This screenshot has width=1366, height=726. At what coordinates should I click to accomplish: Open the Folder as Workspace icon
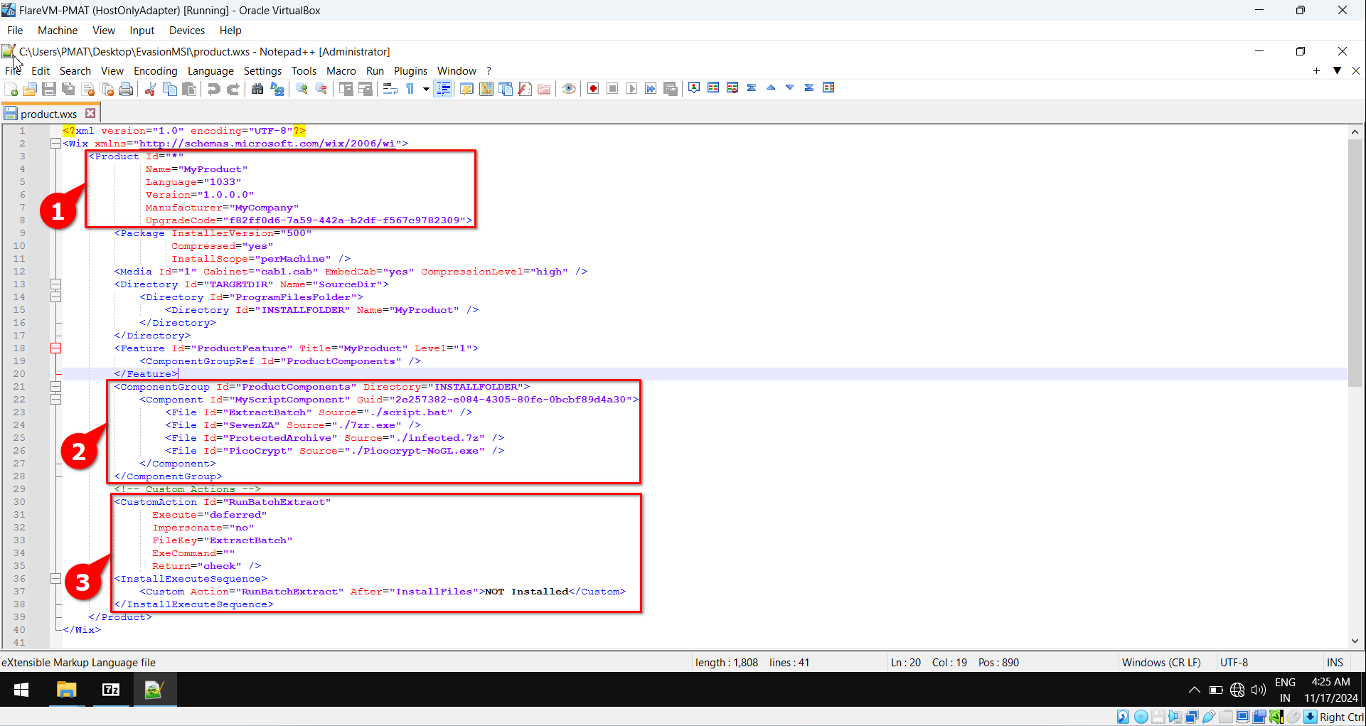(x=544, y=89)
